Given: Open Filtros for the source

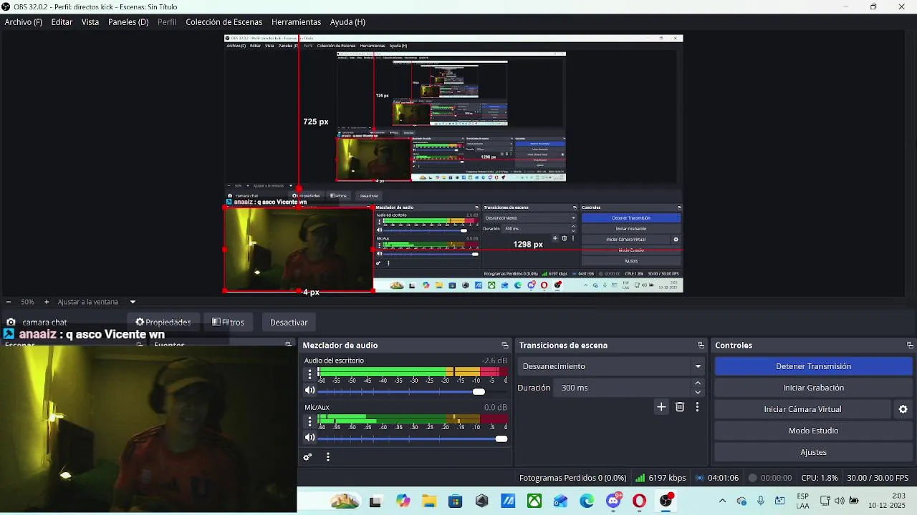Looking at the screenshot, I should [229, 322].
